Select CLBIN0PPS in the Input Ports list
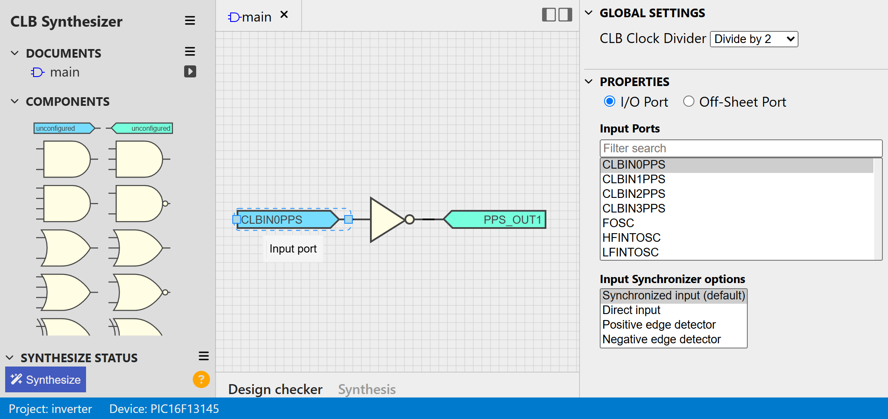Image resolution: width=888 pixels, height=419 pixels. (737, 165)
